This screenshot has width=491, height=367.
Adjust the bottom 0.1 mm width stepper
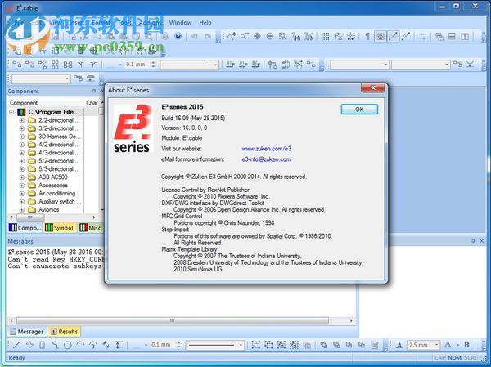point(178,345)
